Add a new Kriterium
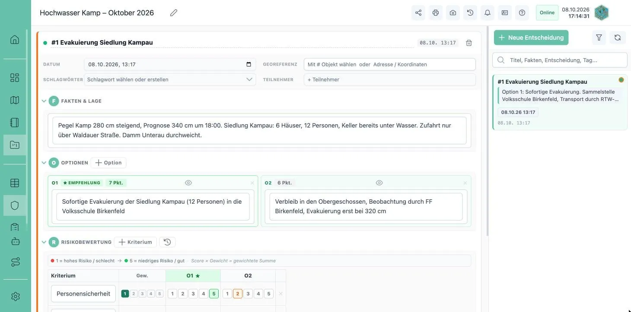This screenshot has width=631, height=312. point(136,242)
